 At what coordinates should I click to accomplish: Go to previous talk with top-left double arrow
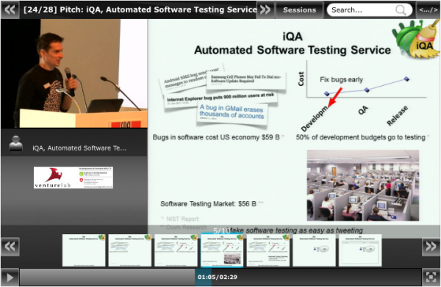pos(10,10)
